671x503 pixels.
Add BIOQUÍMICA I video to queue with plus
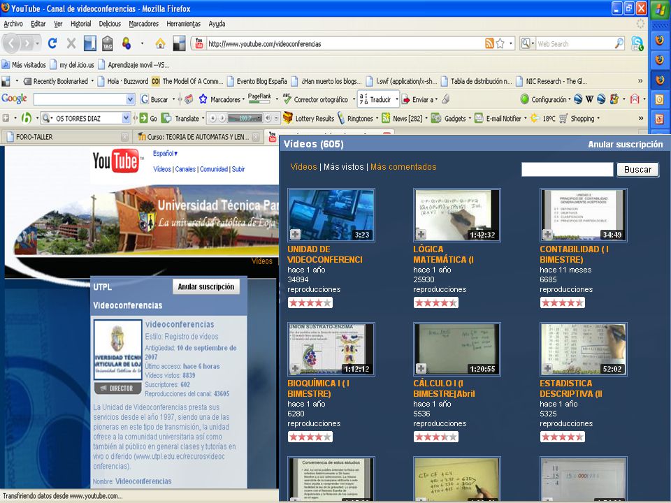pos(295,368)
